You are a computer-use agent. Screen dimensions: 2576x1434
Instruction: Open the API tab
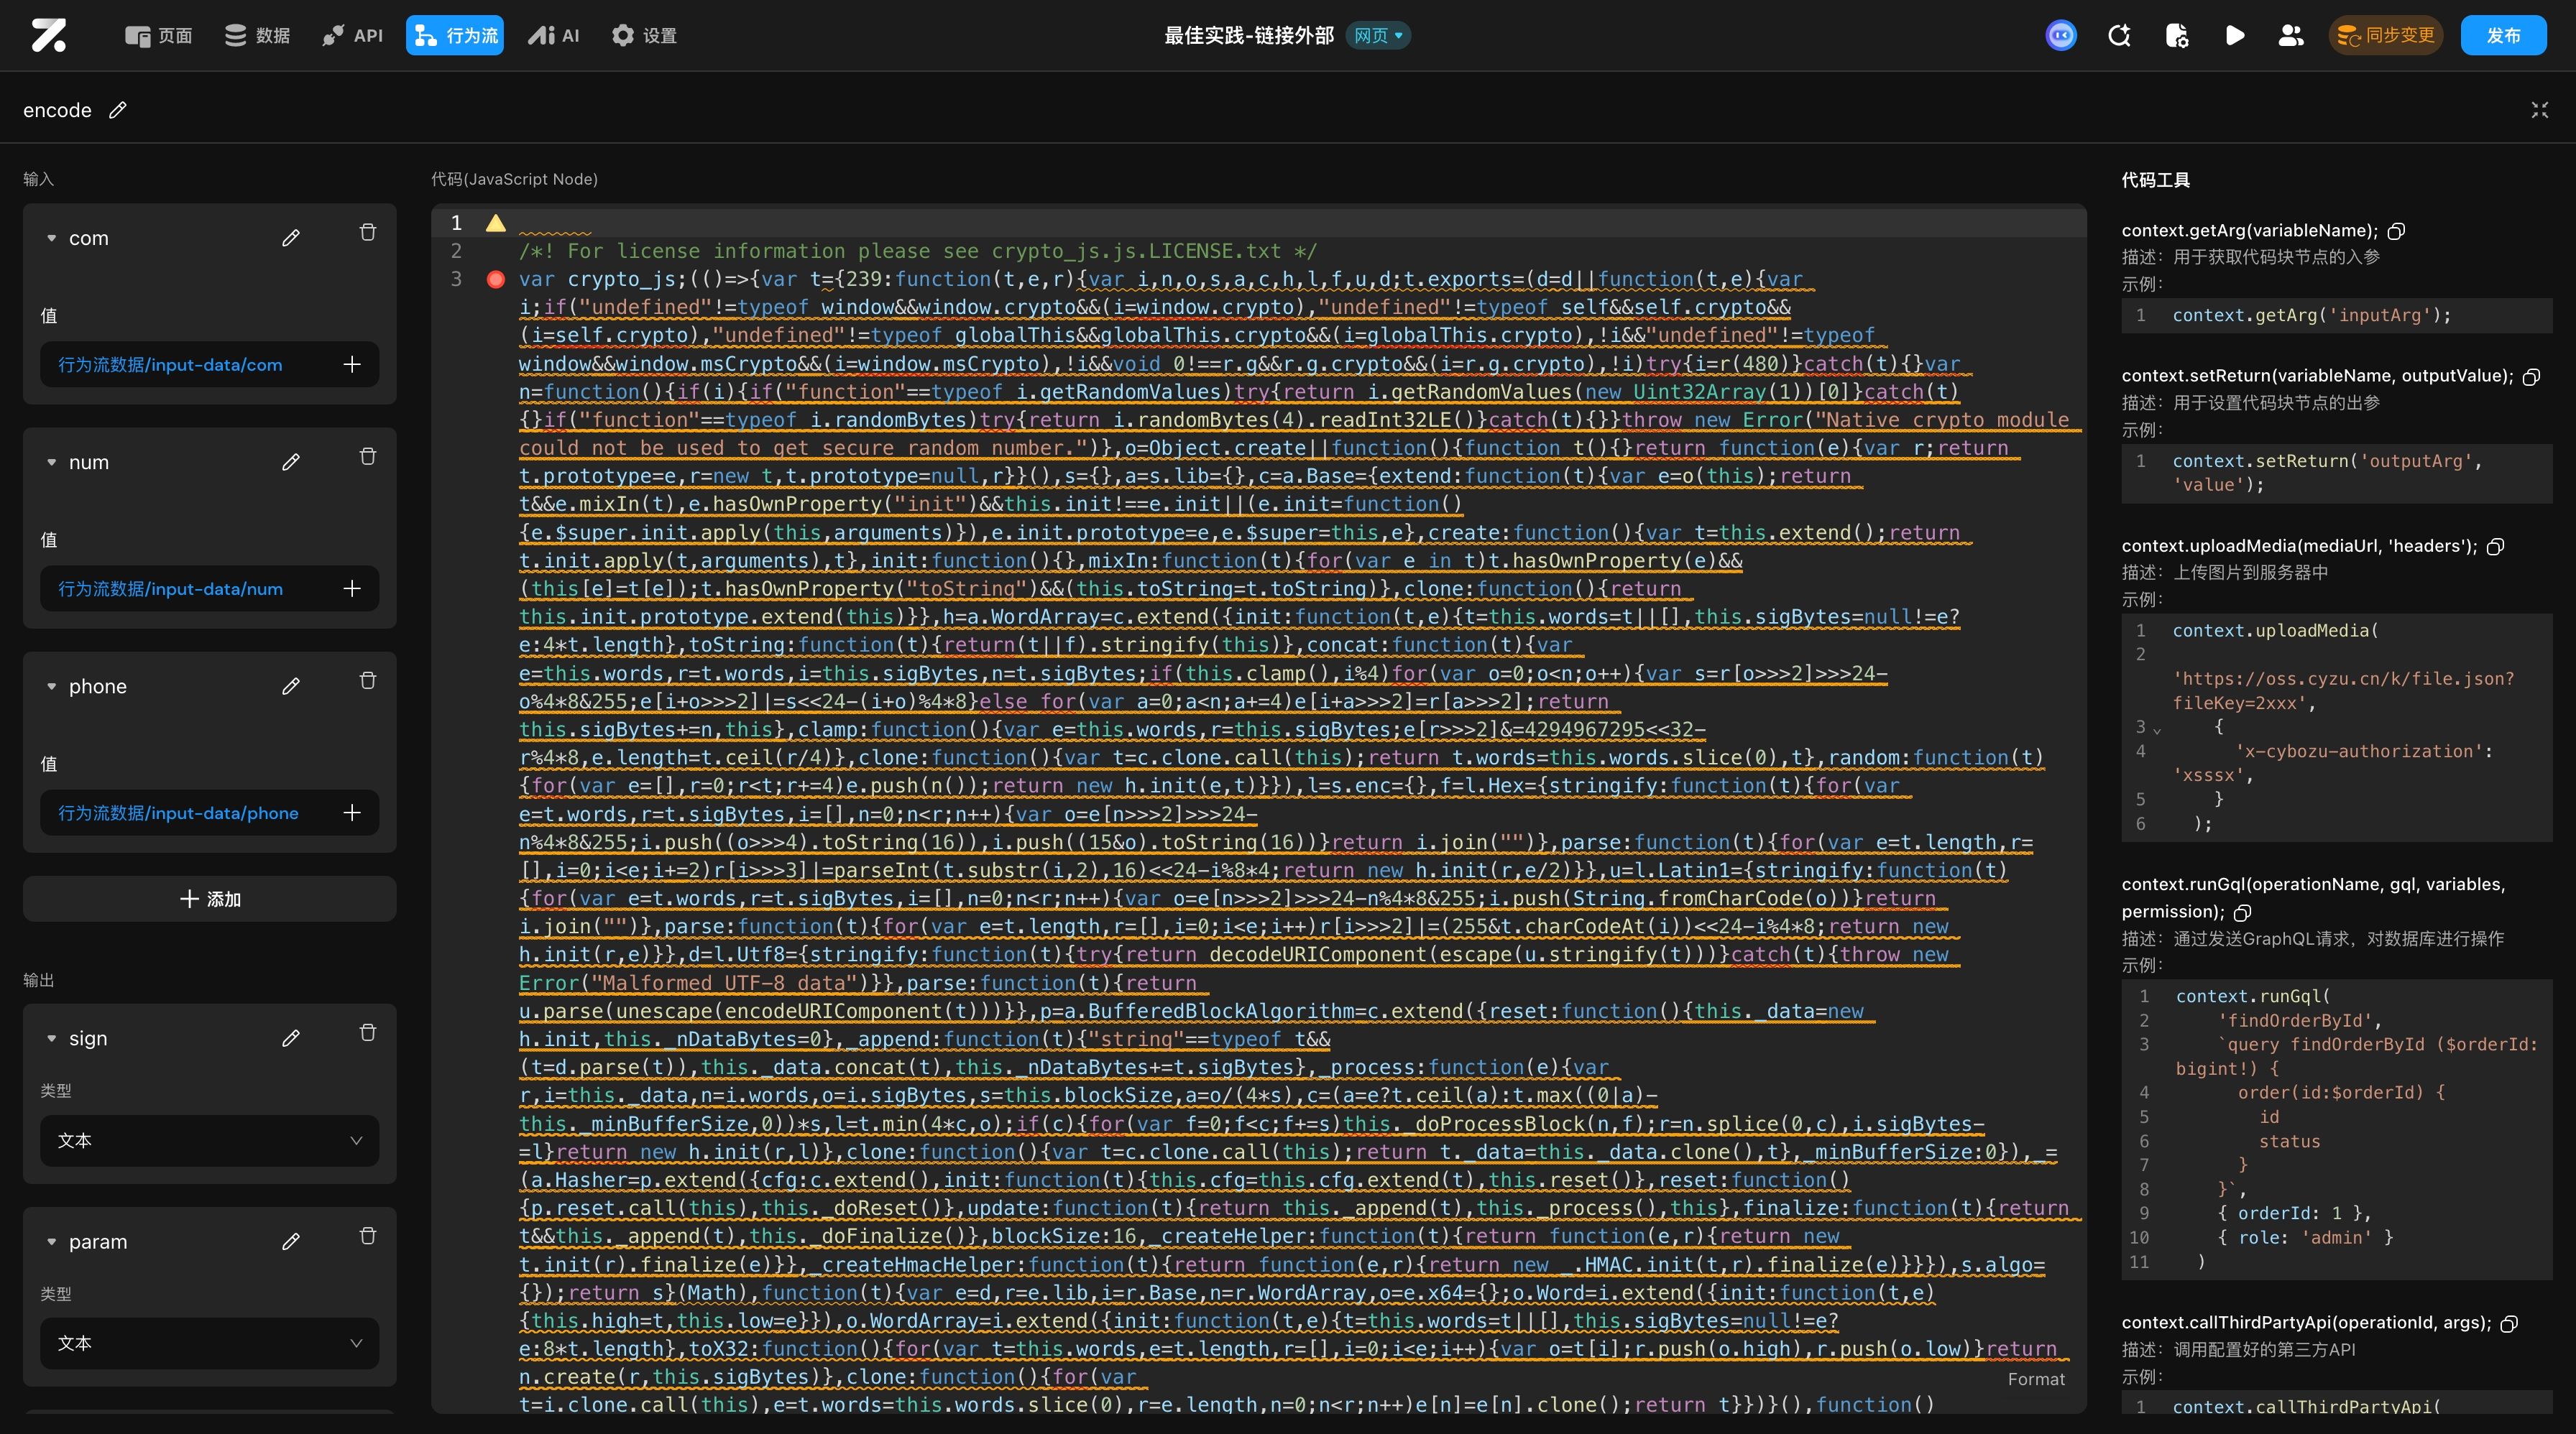[352, 36]
